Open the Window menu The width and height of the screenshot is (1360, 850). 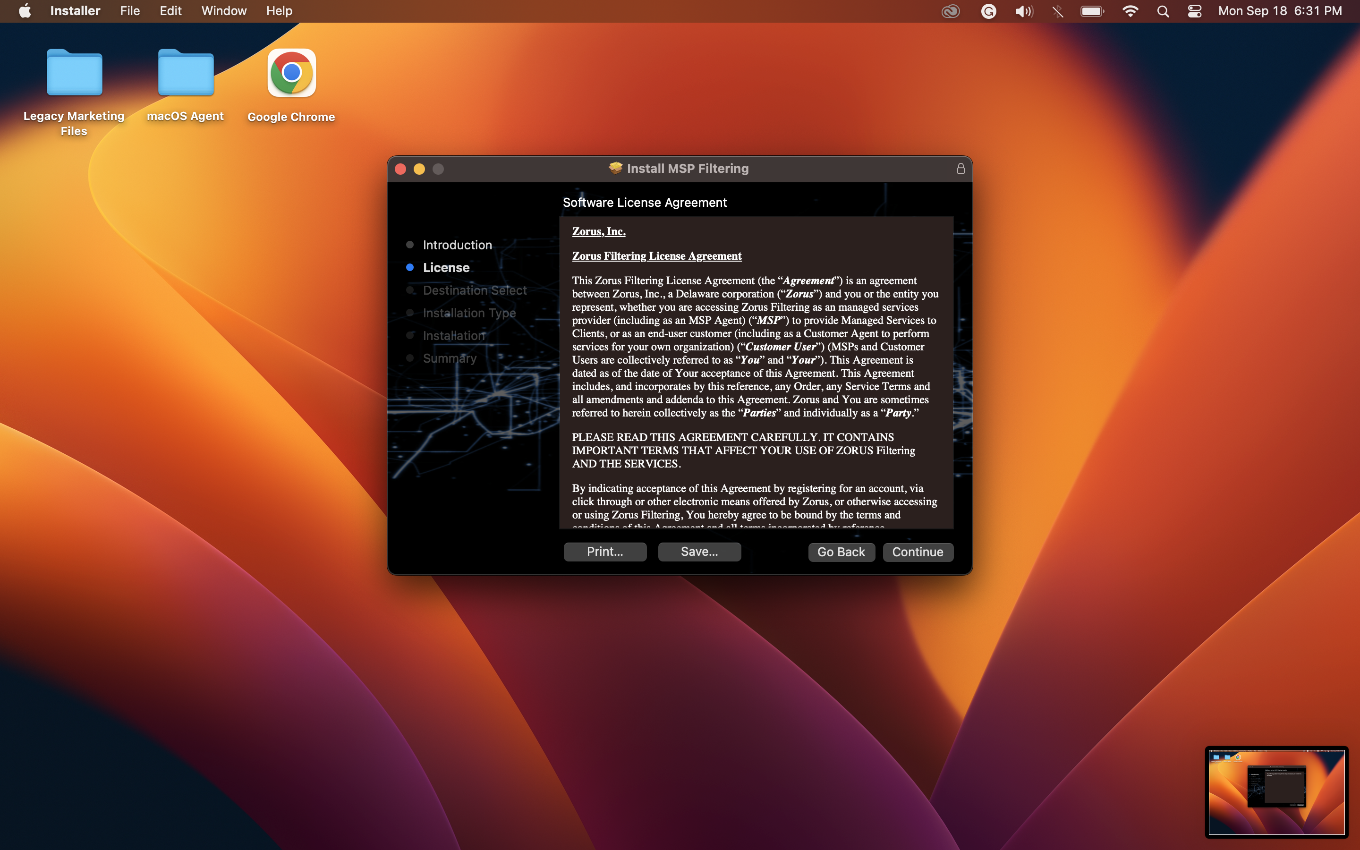[x=223, y=11]
